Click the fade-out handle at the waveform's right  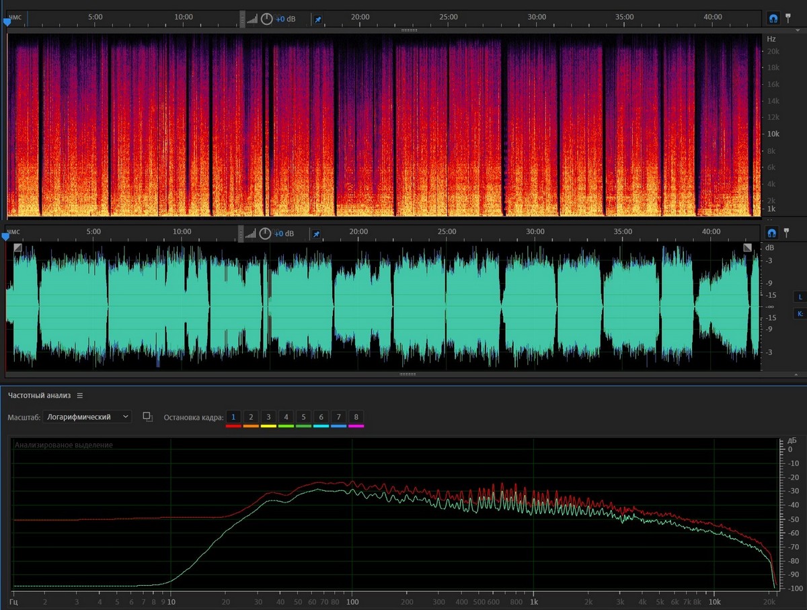click(x=748, y=247)
